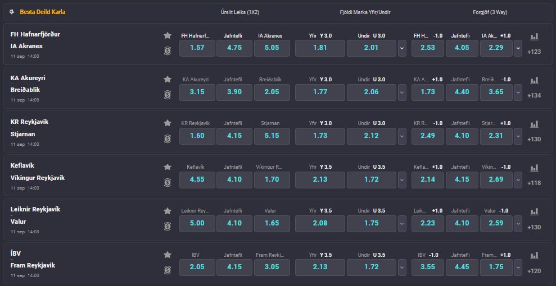Screen dimensions: 556x286
Task: Pick Stjarnan +1.0 handicap at 2.31
Action: coord(496,136)
